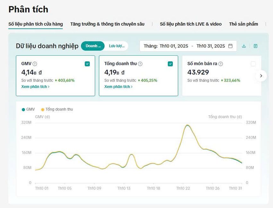The height and width of the screenshot is (208, 273).
Task: Expand Xem phân tích under Tổng doanh thu
Action: point(118,87)
